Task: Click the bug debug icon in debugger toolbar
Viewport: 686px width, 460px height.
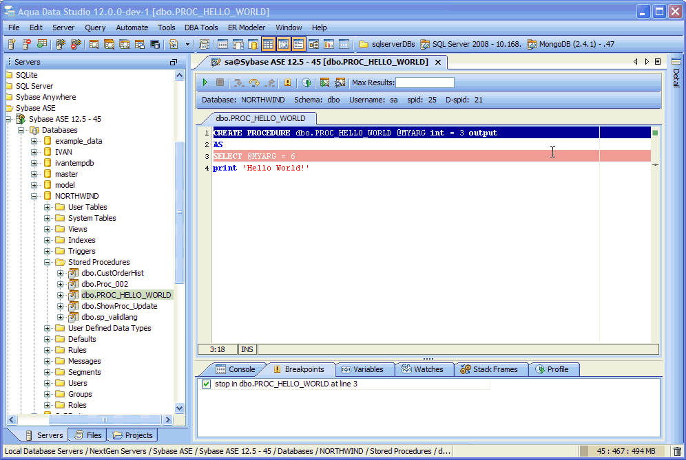Action: (x=340, y=82)
